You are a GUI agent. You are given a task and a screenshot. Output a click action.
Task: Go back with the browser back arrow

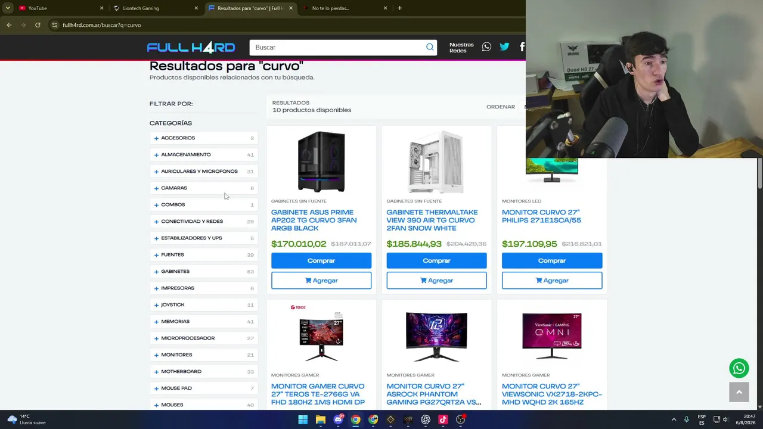(9, 25)
